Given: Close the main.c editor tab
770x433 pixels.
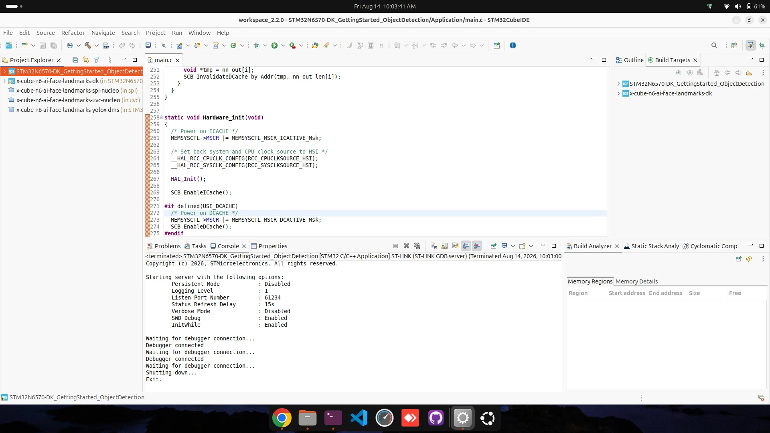Looking at the screenshot, I should pos(177,60).
